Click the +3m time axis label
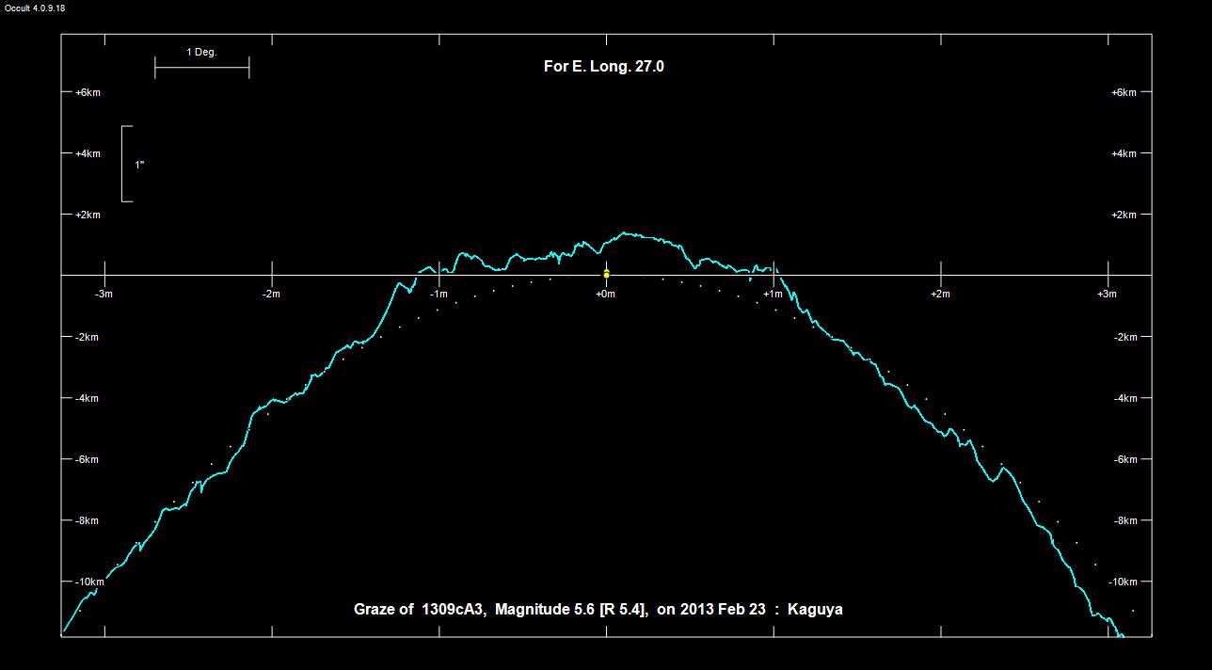The image size is (1212, 670). 1107,295
